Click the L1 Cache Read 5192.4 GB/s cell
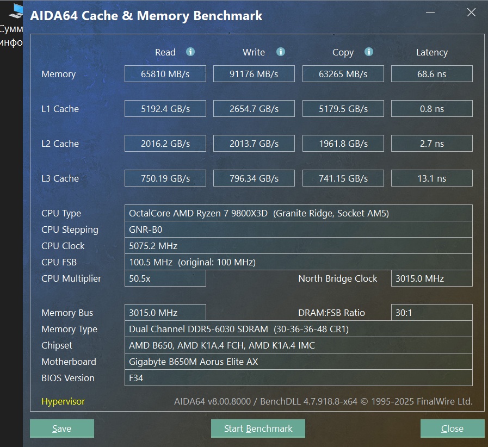 coord(165,109)
